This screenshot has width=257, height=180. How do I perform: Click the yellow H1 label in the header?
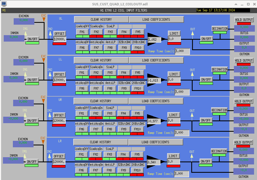pos(4,10)
